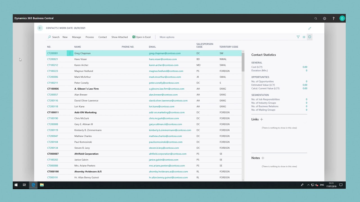Open Task View on the taskbar
The width and height of the screenshot is (360, 202).
click(x=24, y=185)
